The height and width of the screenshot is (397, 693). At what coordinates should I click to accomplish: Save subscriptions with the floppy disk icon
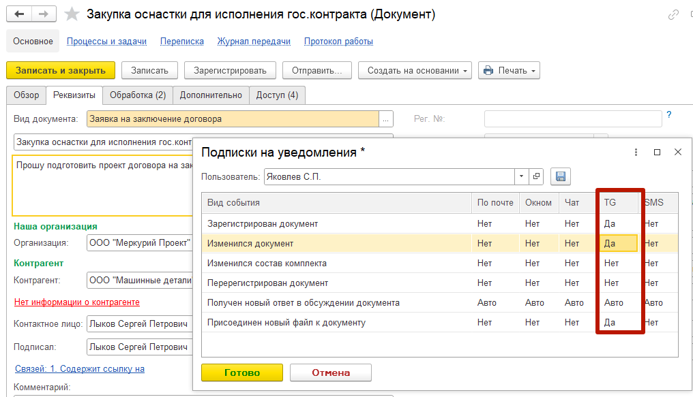point(561,176)
